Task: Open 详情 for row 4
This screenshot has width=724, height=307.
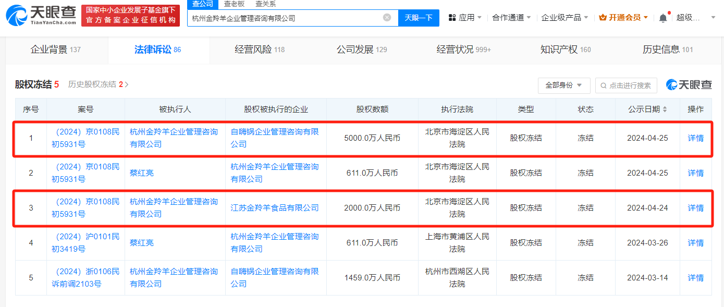Action: [696, 243]
